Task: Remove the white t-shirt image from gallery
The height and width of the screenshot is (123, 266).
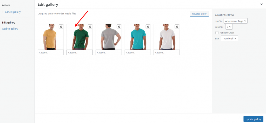Action: point(177,27)
